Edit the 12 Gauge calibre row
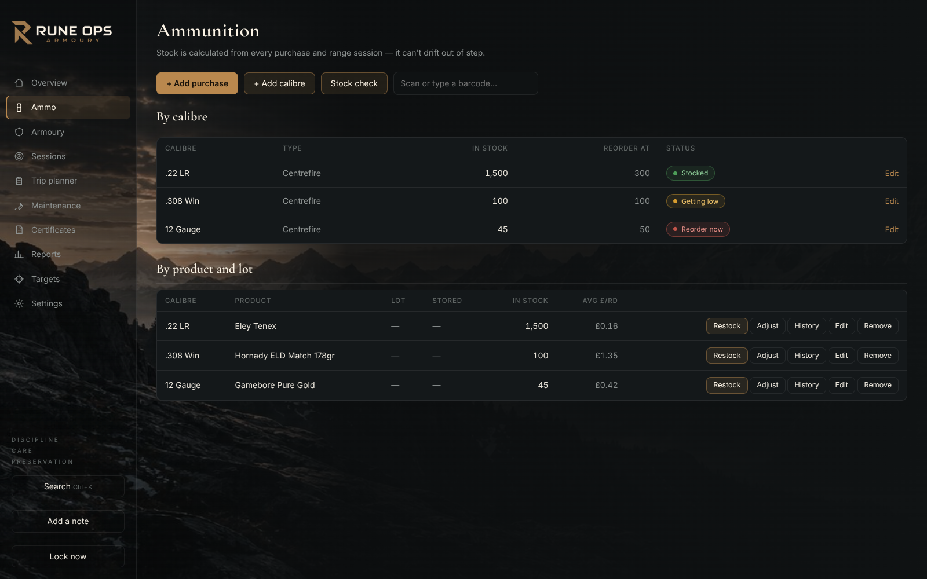Viewport: 927px width, 579px height. click(891, 229)
